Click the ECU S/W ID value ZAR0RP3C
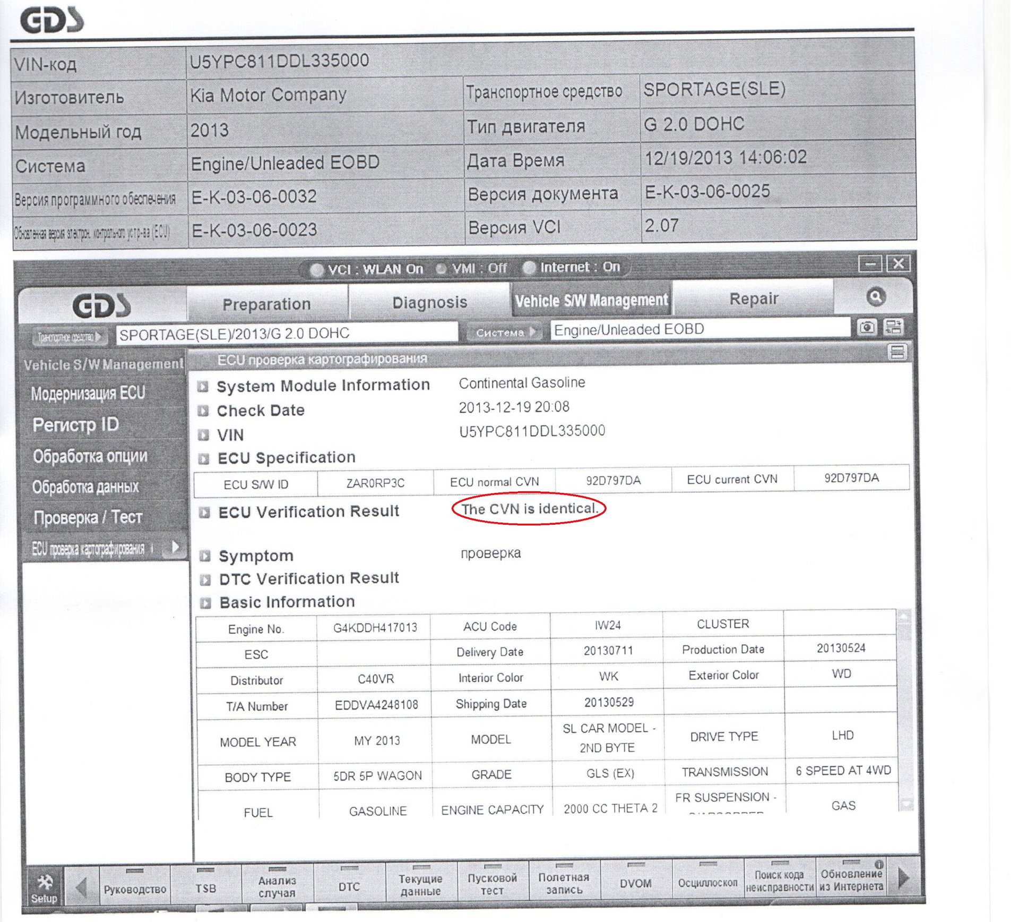Screen dimensions: 1019x922 pos(375,483)
